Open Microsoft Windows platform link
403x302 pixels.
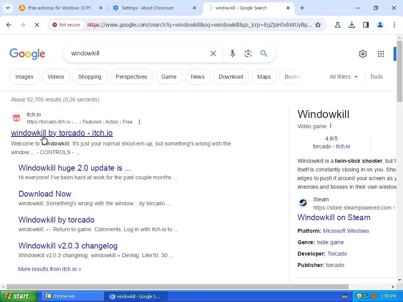click(346, 230)
